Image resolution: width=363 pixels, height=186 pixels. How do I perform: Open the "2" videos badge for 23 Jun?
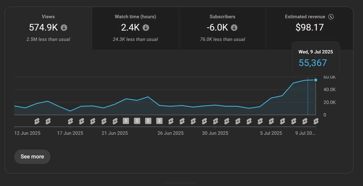click(x=137, y=121)
